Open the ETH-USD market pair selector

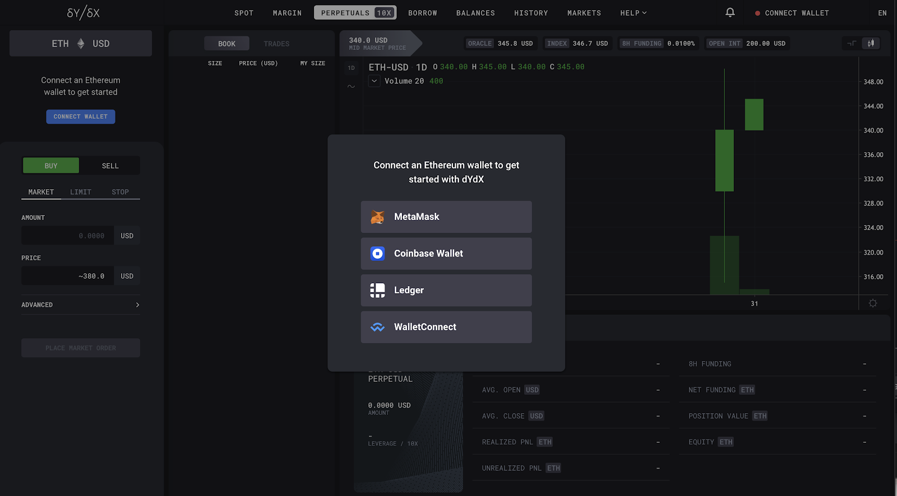point(81,44)
